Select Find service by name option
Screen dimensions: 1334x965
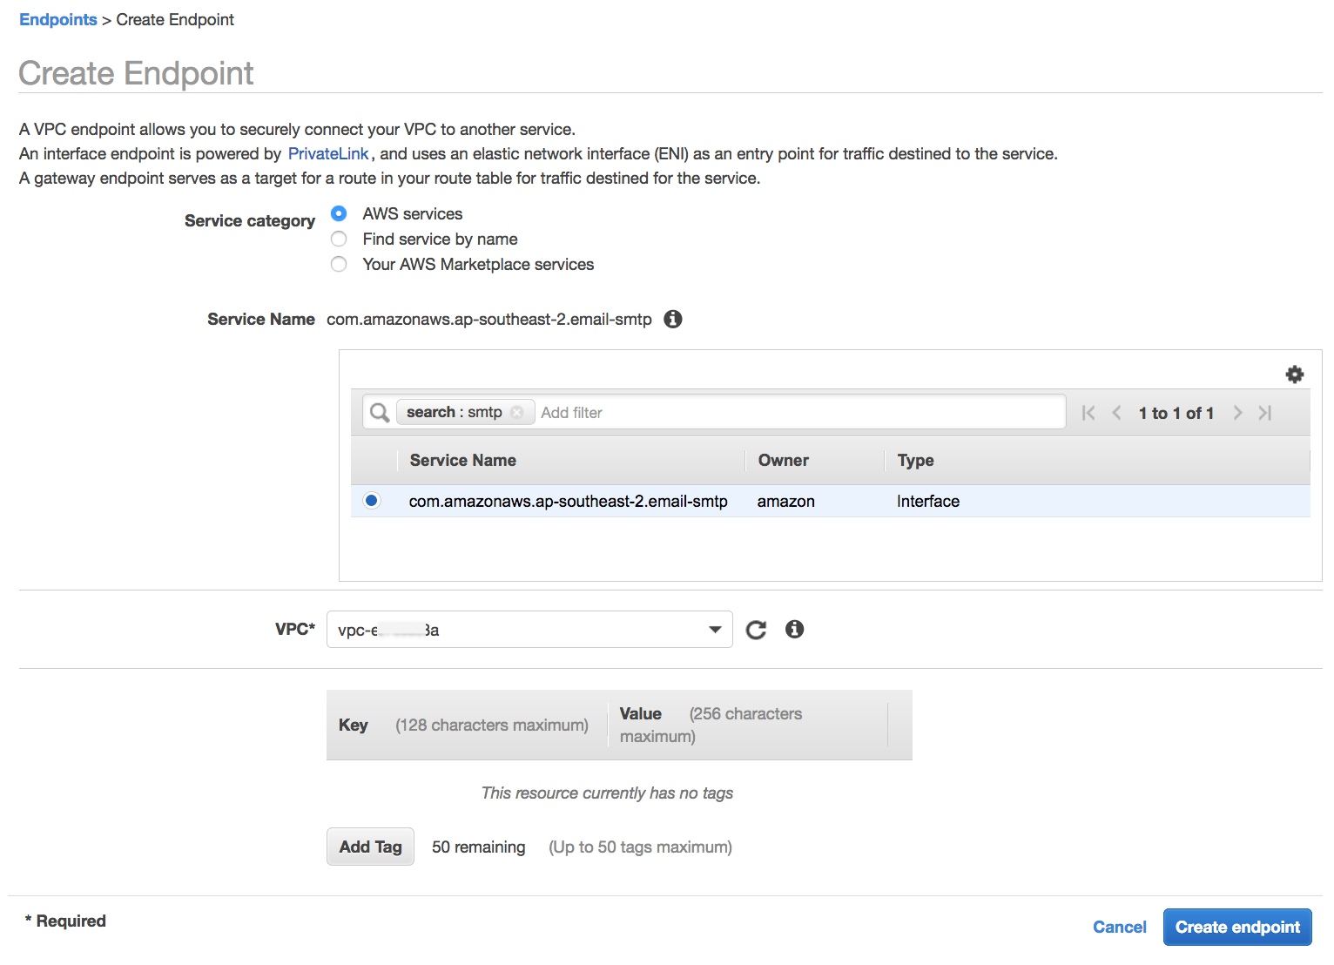pyautogui.click(x=339, y=239)
